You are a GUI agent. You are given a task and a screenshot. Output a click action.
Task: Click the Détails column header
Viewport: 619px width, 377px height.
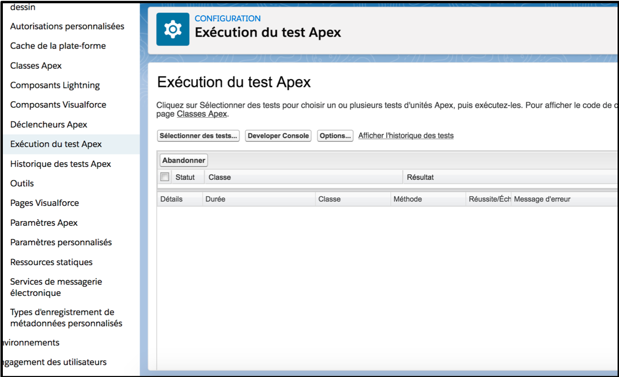[x=180, y=199]
